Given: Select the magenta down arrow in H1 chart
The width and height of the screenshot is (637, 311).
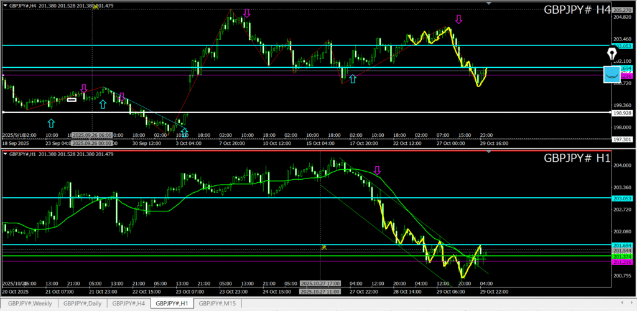Looking at the screenshot, I should [377, 170].
